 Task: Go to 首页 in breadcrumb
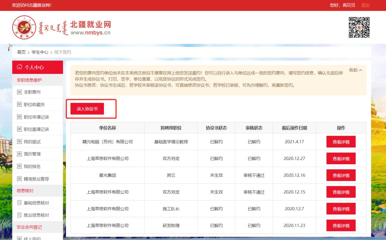click(x=21, y=52)
